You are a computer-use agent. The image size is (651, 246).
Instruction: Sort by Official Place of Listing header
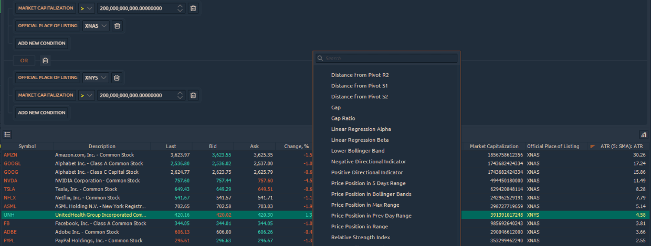pos(553,147)
